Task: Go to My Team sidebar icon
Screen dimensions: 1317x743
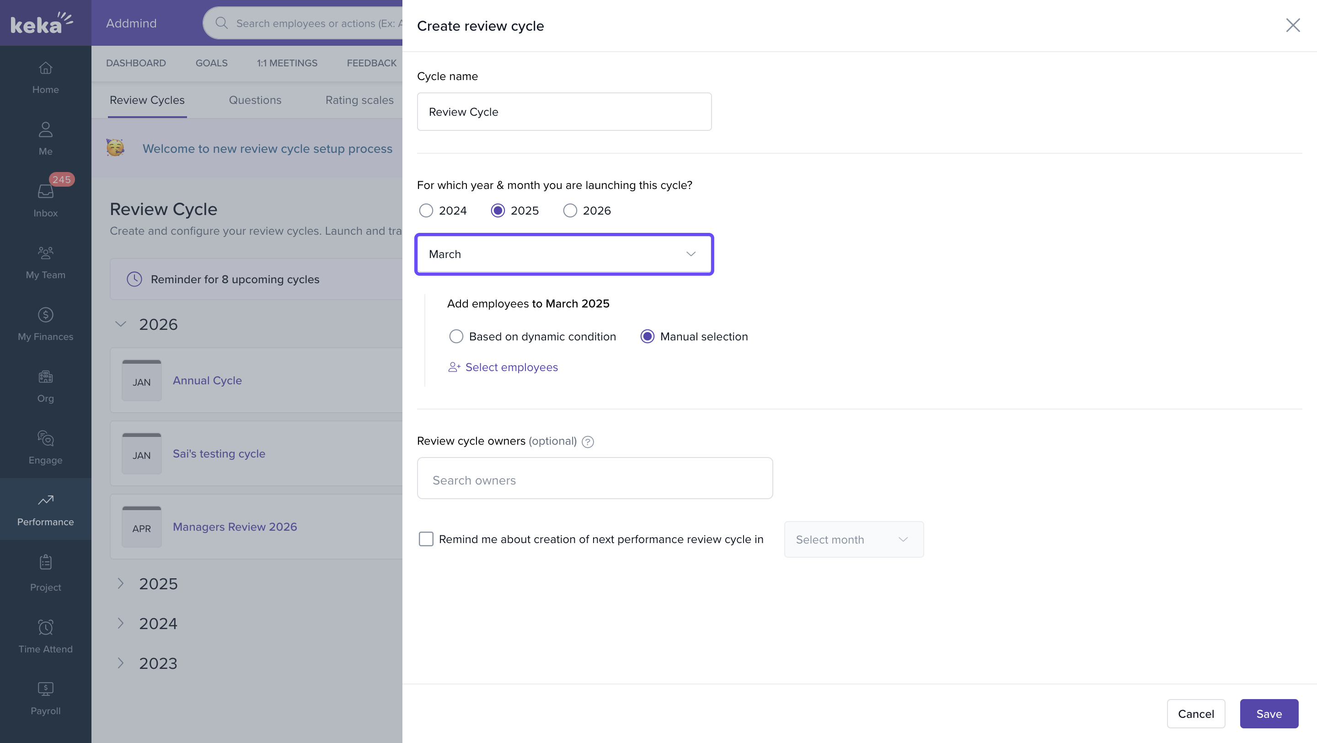Action: (x=46, y=253)
